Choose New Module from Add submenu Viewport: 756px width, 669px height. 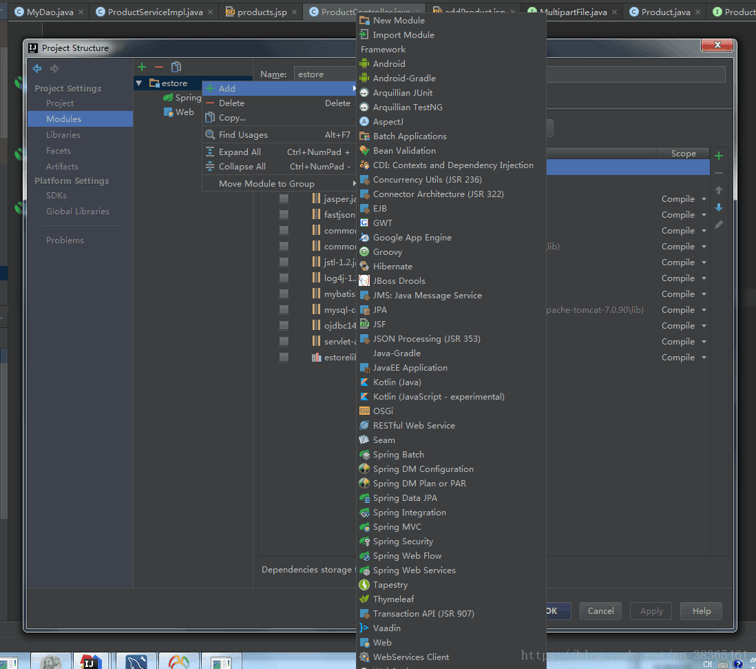451,20
